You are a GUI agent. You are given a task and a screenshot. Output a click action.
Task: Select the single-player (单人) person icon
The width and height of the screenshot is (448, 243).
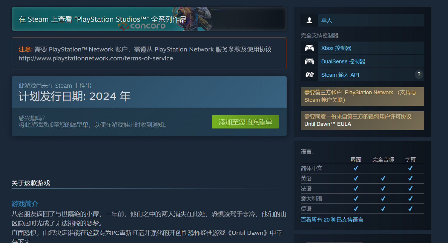pyautogui.click(x=309, y=20)
